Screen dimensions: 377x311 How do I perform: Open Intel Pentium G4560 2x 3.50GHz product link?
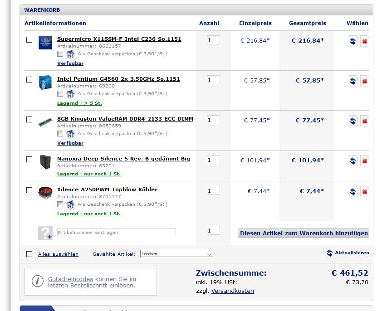118,79
